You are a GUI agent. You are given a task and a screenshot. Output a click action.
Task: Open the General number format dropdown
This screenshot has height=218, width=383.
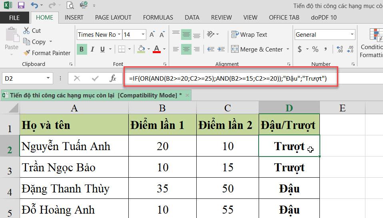pos(352,34)
